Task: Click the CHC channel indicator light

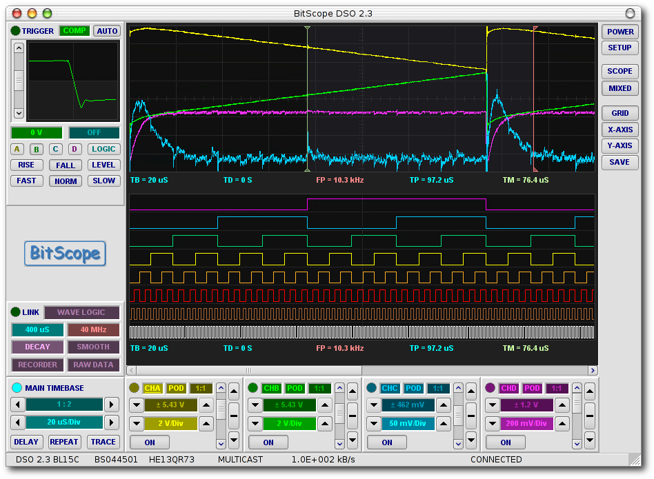Action: click(371, 388)
